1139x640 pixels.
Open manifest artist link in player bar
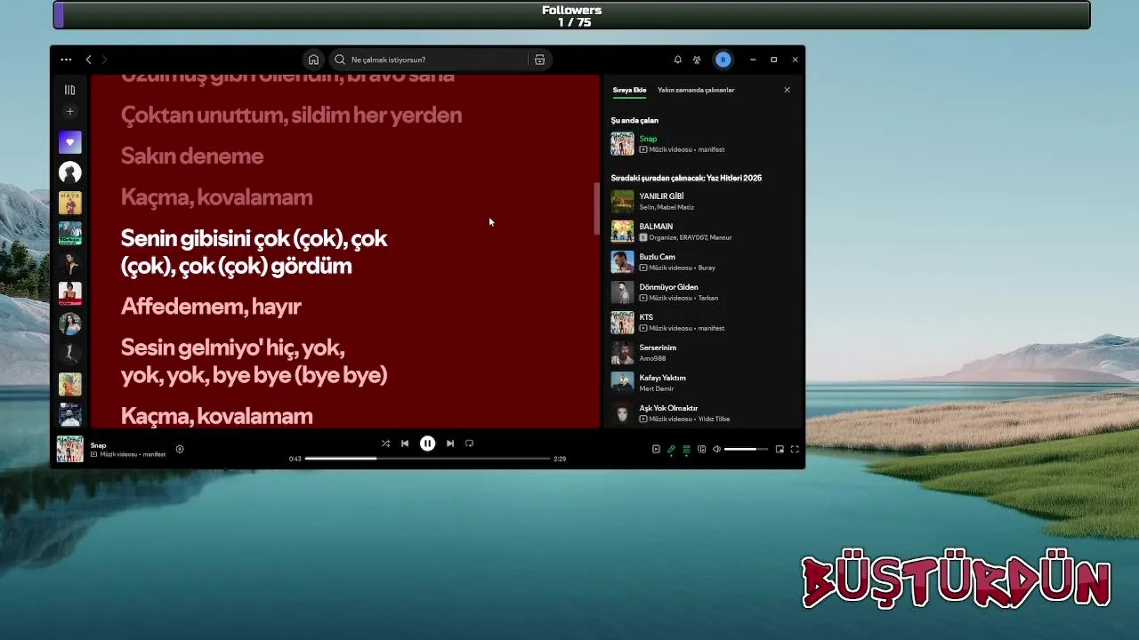(153, 454)
